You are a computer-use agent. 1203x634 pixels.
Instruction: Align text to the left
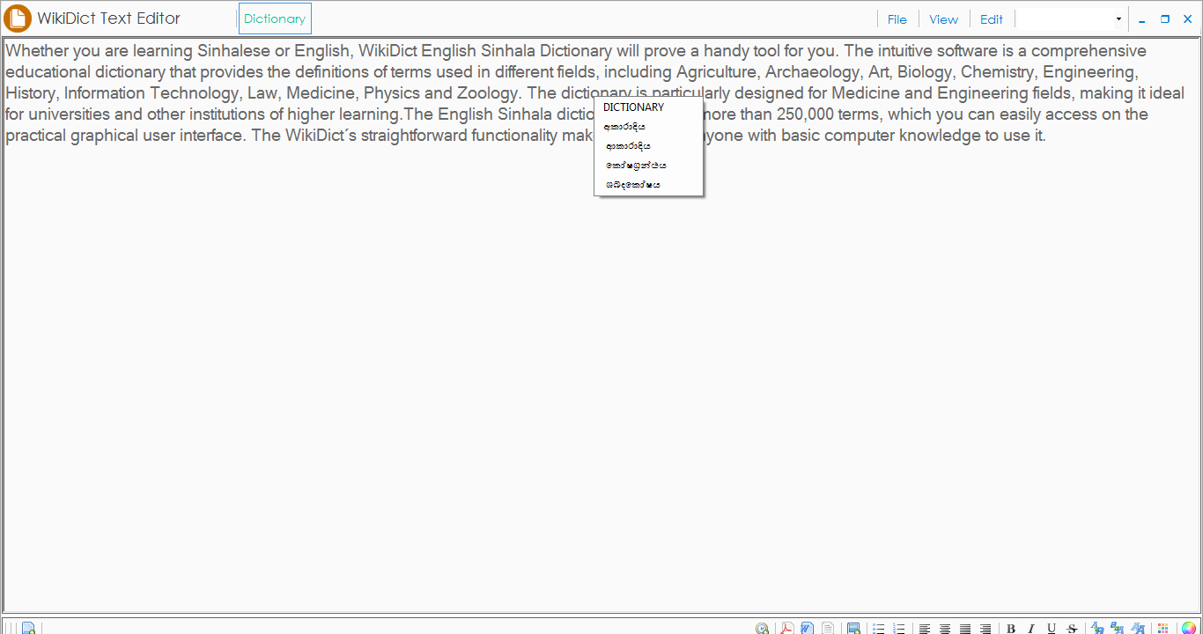click(925, 629)
